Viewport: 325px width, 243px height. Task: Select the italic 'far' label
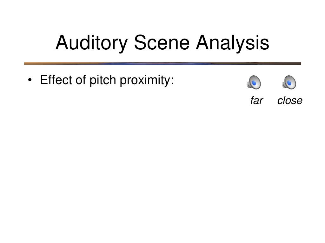pyautogui.click(x=256, y=101)
